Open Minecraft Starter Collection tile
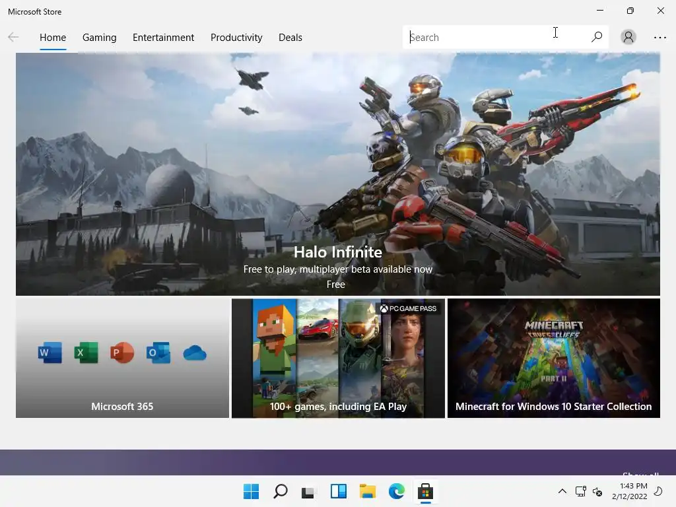676x507 pixels. (554, 358)
